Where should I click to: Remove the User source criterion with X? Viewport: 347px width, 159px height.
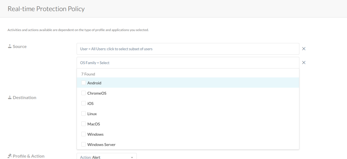click(304, 49)
